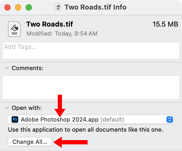Click the Comments section label
Screen dimensions: 182x151
[27, 68]
